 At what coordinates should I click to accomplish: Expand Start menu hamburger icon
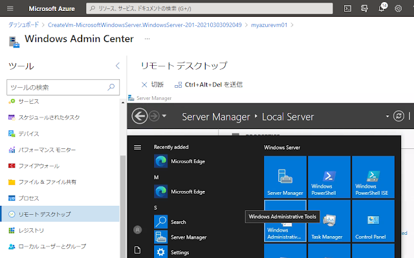138,147
